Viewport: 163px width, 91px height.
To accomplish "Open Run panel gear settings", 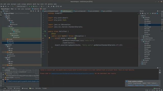I will coord(158,68).
